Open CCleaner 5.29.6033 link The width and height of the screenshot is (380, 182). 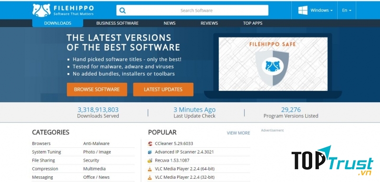click(174, 144)
